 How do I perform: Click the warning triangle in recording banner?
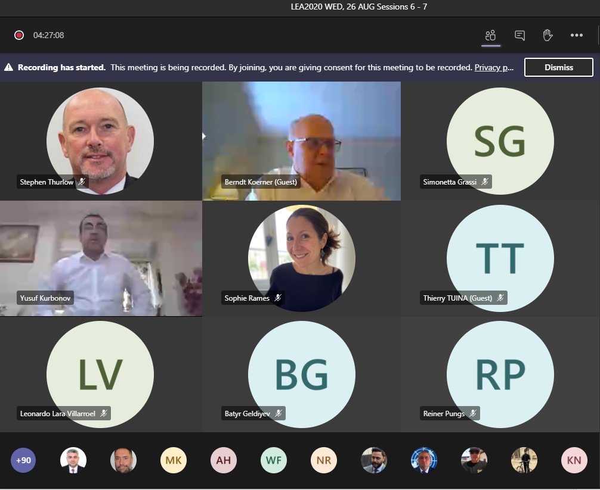[8, 67]
